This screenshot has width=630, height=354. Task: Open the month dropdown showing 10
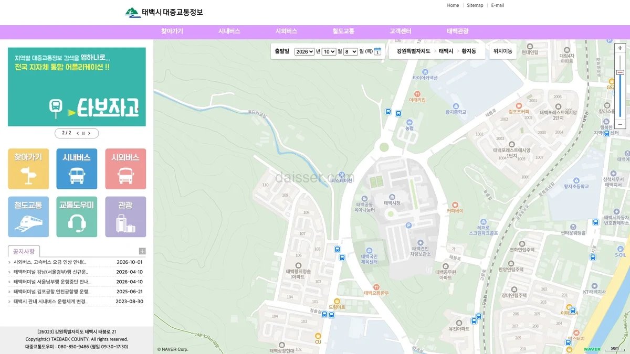tap(329, 51)
